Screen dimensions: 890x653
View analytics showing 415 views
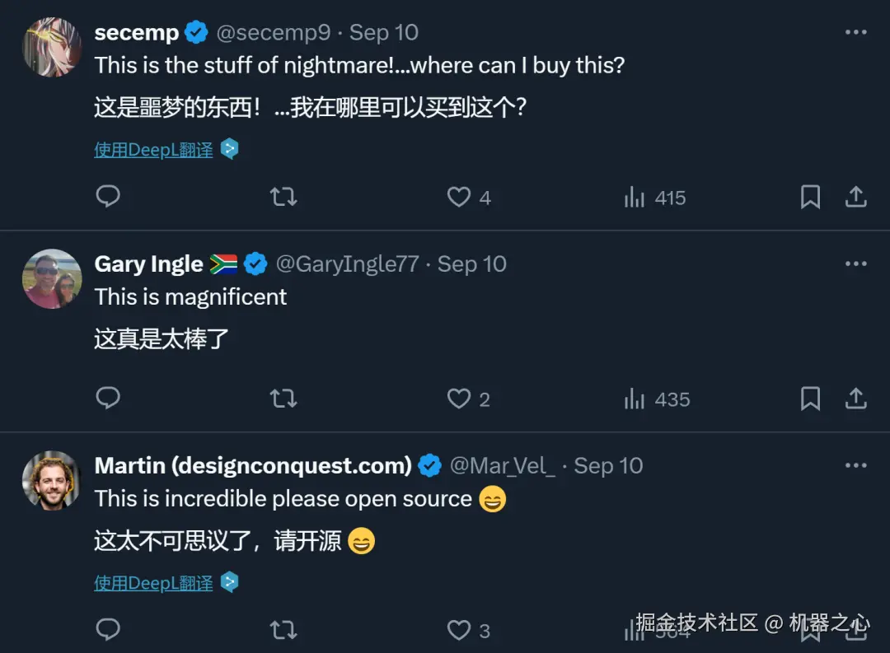tap(655, 198)
